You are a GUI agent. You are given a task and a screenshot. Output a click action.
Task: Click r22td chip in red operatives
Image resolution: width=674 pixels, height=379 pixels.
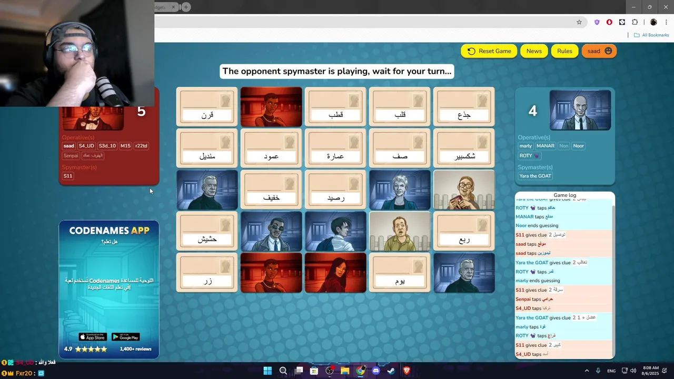point(141,146)
